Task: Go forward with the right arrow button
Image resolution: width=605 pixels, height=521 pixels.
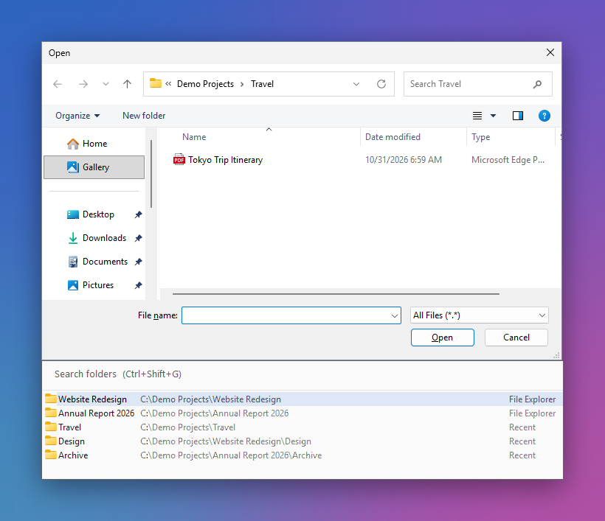Action: pos(83,84)
